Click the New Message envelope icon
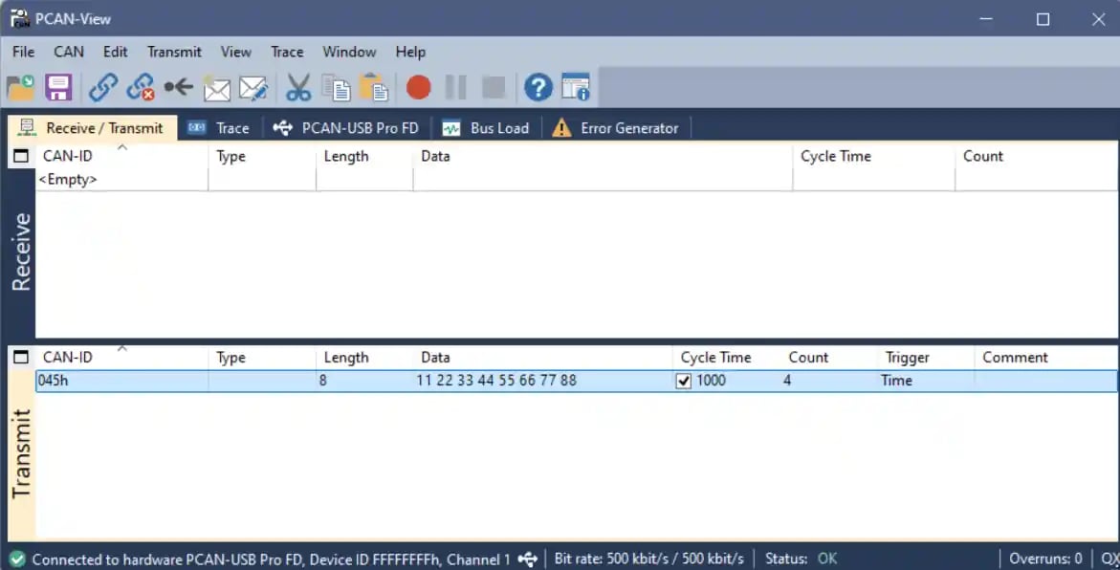 [216, 88]
